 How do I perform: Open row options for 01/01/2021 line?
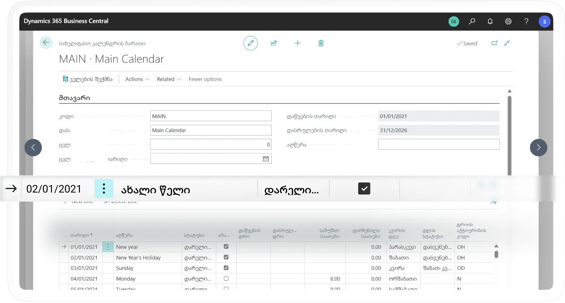coord(108,247)
